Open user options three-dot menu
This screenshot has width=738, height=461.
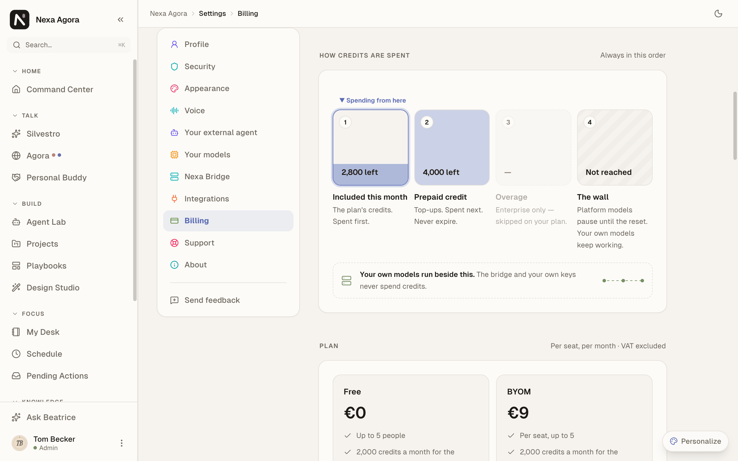[121, 443]
